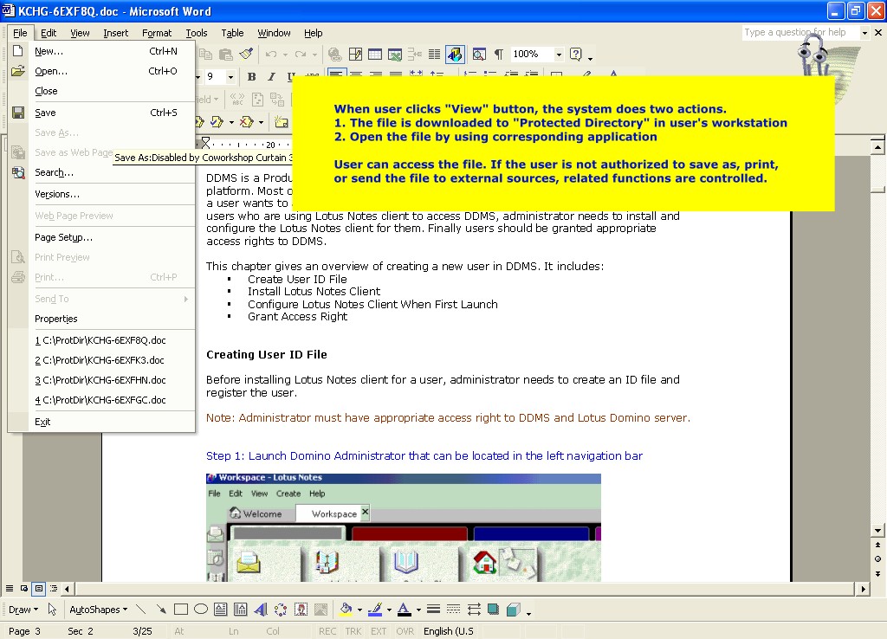887x639 pixels.
Task: Choose Page Setup from File menu
Action: (x=63, y=237)
